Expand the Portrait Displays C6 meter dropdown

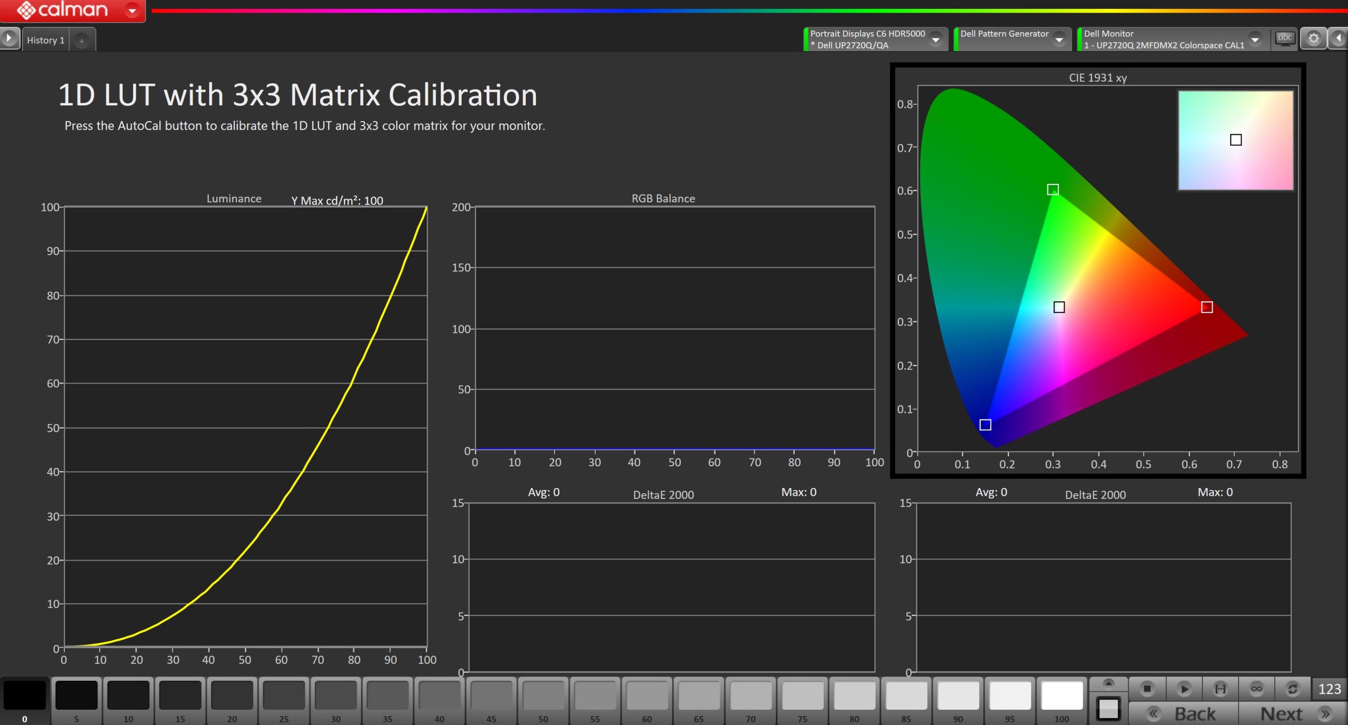click(x=936, y=40)
